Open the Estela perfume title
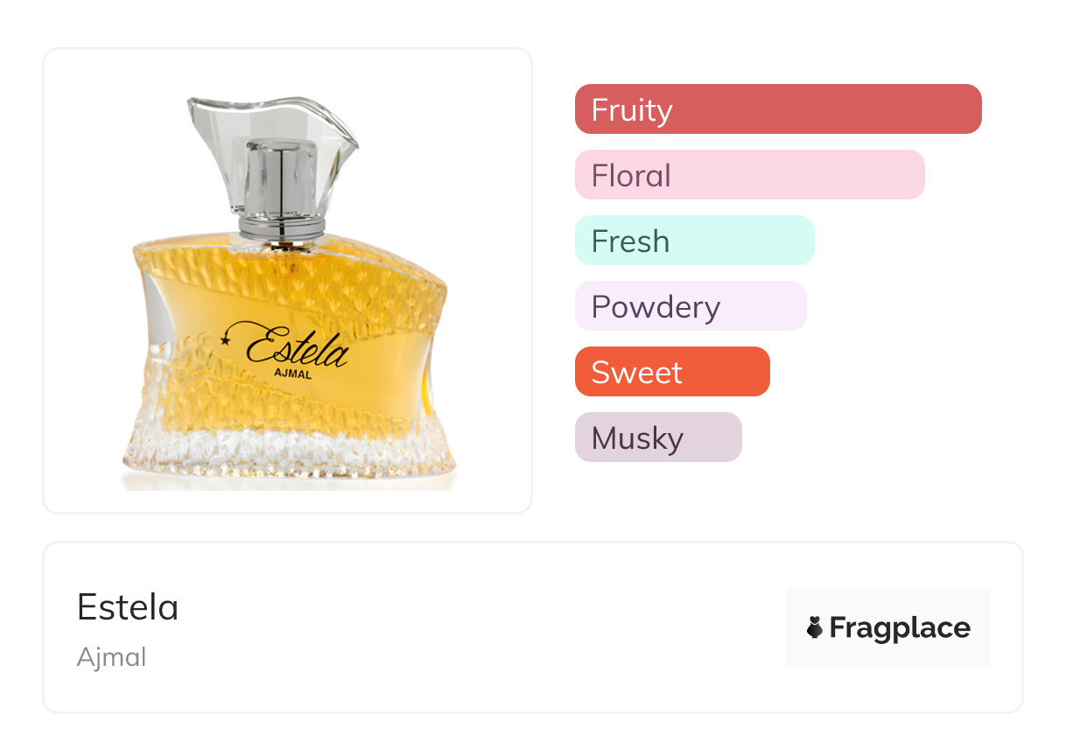 128,607
